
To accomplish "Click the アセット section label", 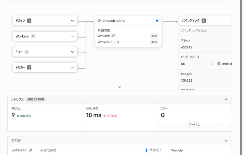I will pos(186,41).
